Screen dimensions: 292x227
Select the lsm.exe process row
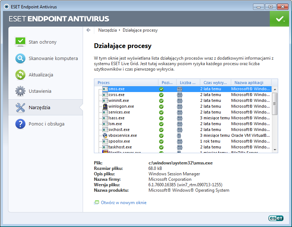tap(183, 124)
